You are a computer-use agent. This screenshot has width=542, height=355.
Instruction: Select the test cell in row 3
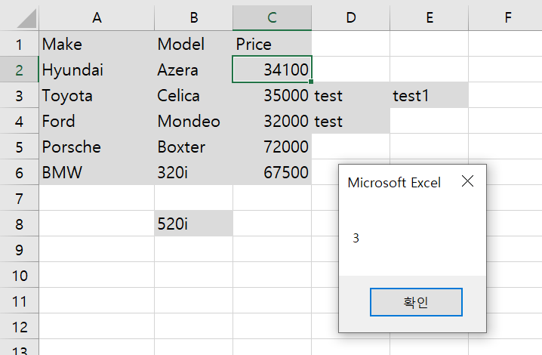tap(351, 95)
